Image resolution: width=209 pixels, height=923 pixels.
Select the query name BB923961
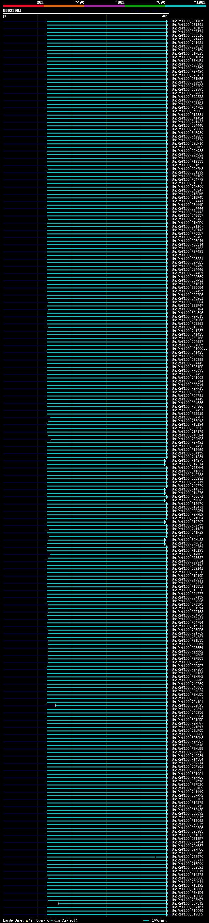coord(12,11)
